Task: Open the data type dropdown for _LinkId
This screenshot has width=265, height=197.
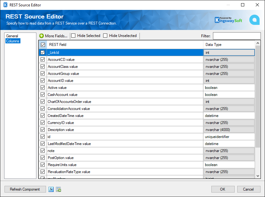Action: [x=229, y=53]
